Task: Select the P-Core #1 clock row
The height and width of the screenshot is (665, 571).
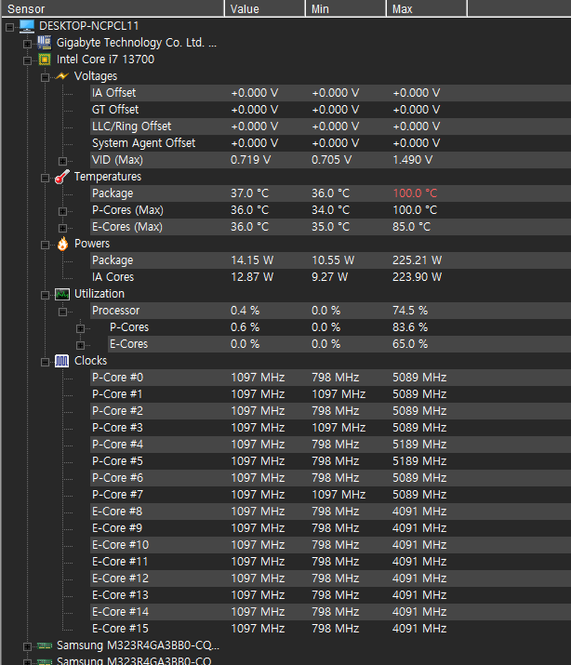Action: 330,394
